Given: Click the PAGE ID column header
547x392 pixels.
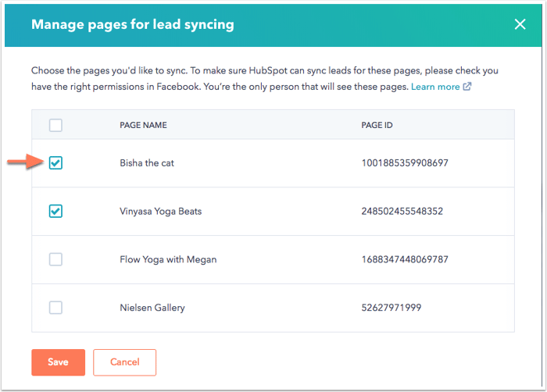Looking at the screenshot, I should [377, 125].
